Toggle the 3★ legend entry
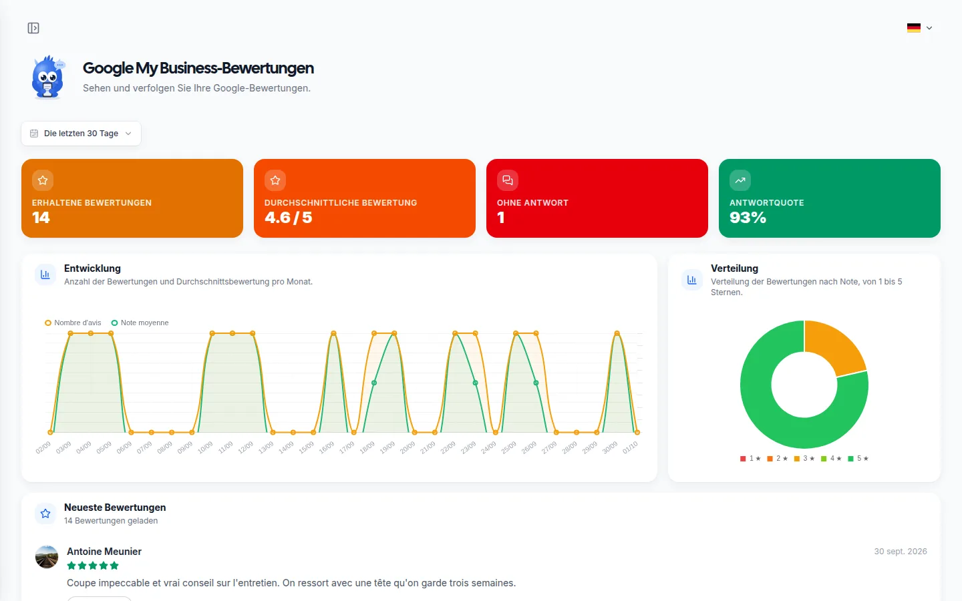This screenshot has width=962, height=601. click(x=804, y=459)
